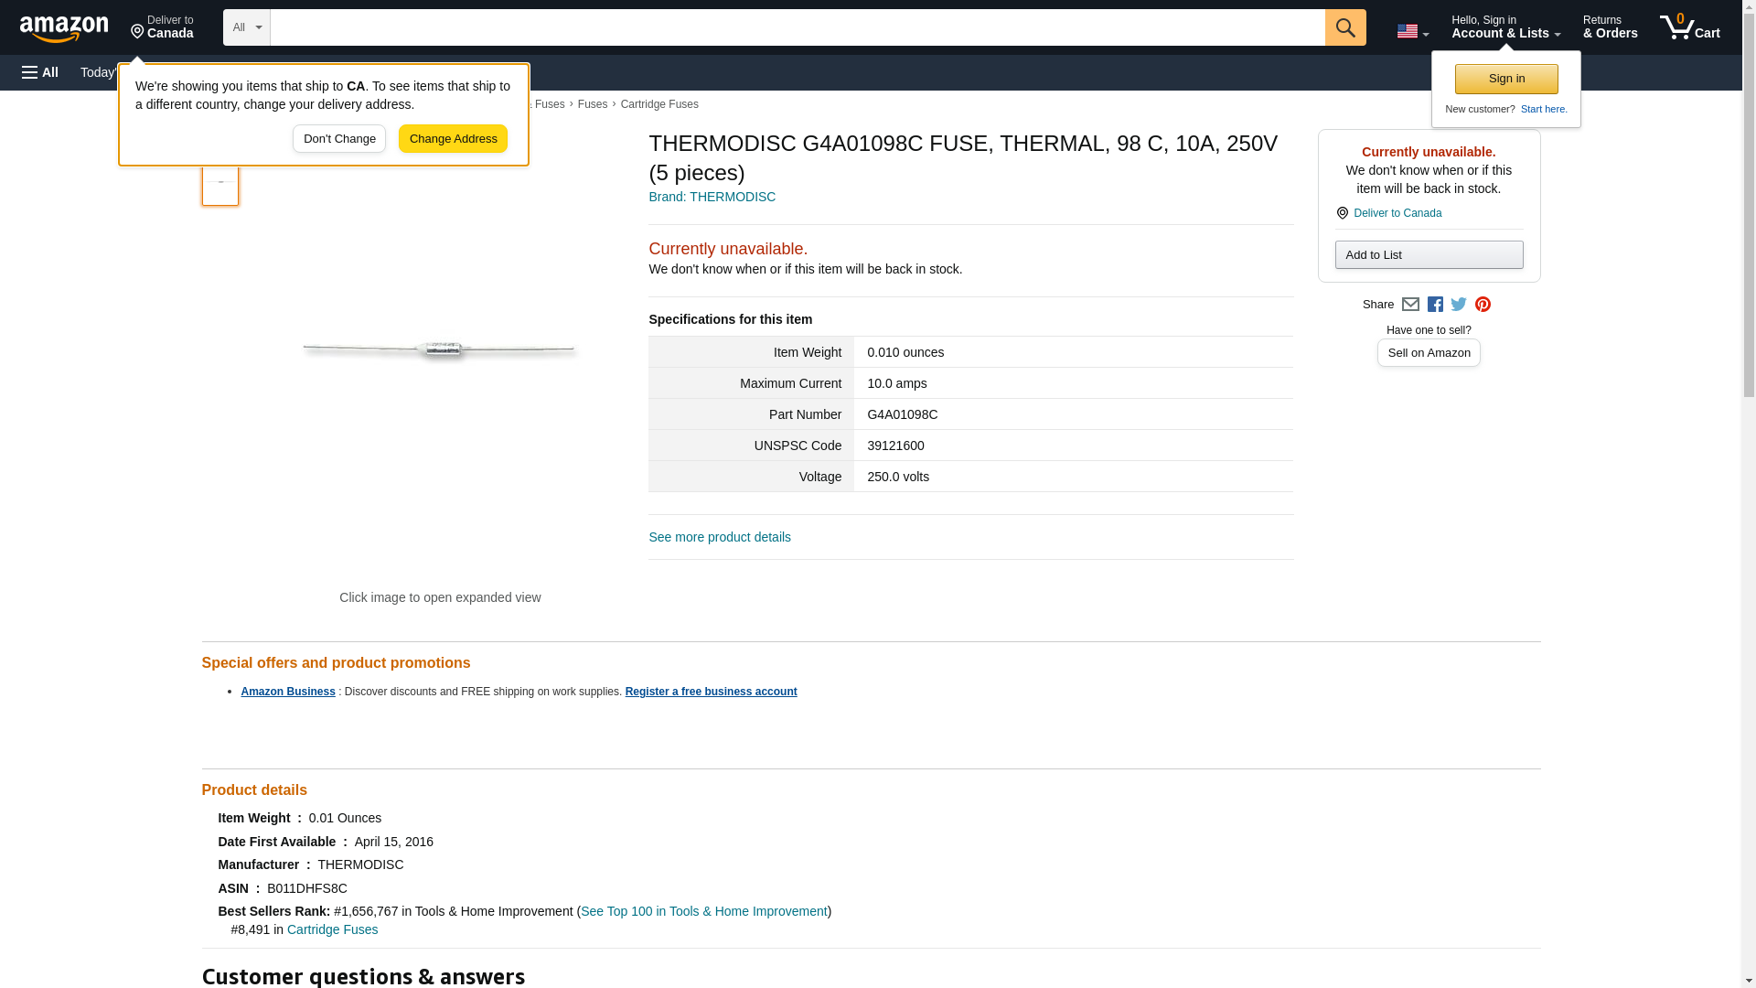This screenshot has height=988, width=1756.
Task: Open the All hamburger menu
Action: click(40, 72)
